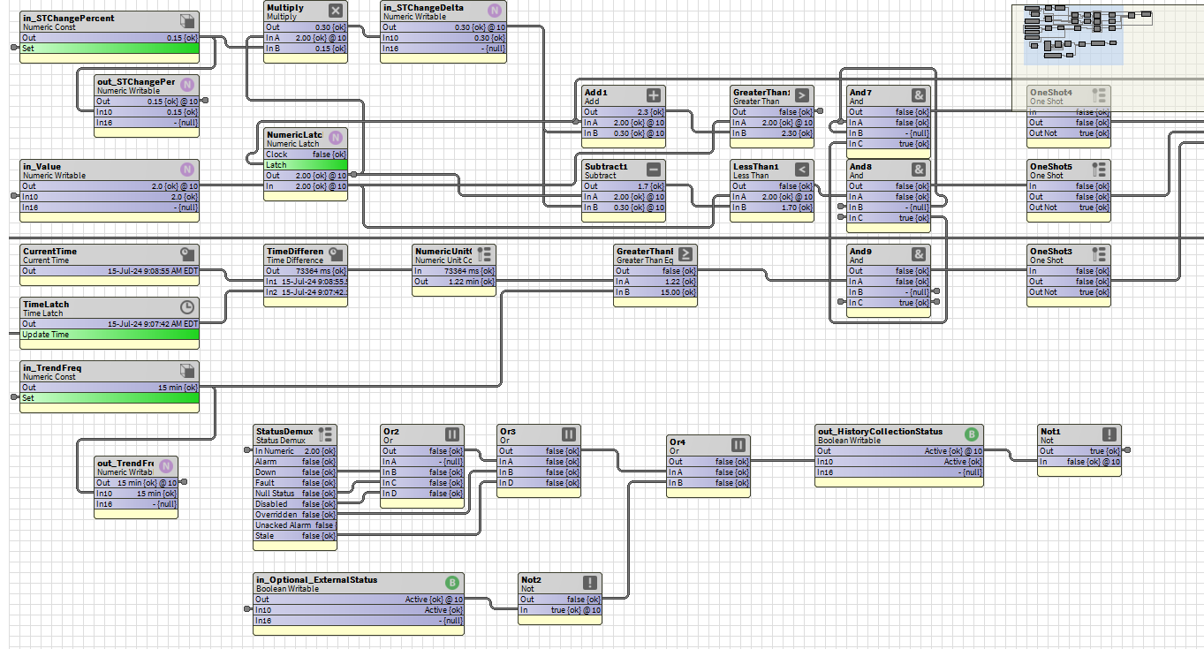
Task: Select GreaterThan1 In B 2.30 row
Action: point(772,133)
